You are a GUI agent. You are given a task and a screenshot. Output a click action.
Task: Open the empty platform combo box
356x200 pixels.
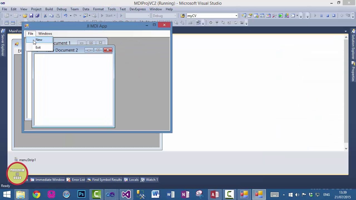point(137,16)
